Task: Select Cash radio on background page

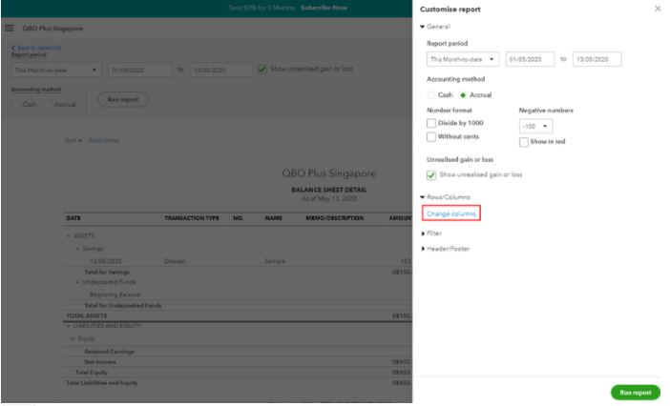Action: pyautogui.click(x=16, y=105)
